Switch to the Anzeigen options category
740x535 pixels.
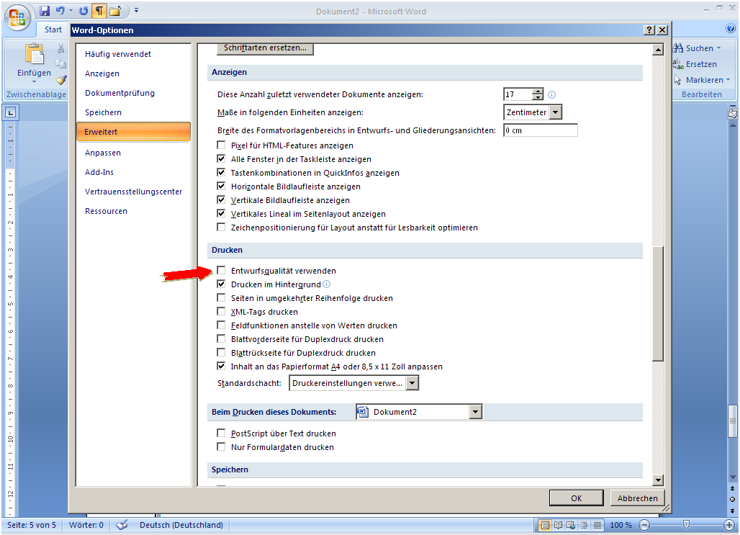coord(102,73)
